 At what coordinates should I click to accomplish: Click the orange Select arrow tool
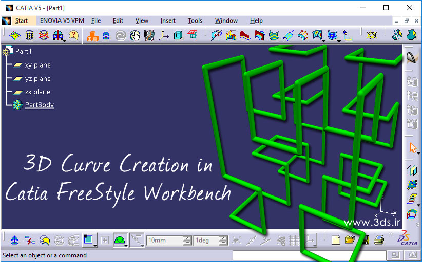tap(412, 148)
